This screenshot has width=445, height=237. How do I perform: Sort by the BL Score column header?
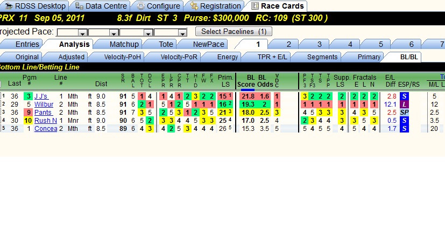click(x=246, y=81)
